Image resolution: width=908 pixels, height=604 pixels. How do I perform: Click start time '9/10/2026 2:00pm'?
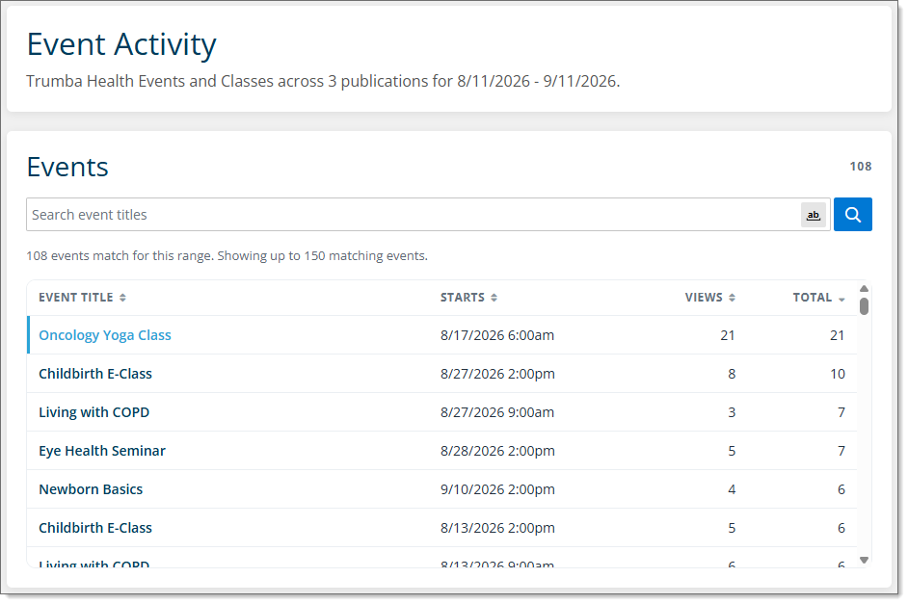coord(497,489)
